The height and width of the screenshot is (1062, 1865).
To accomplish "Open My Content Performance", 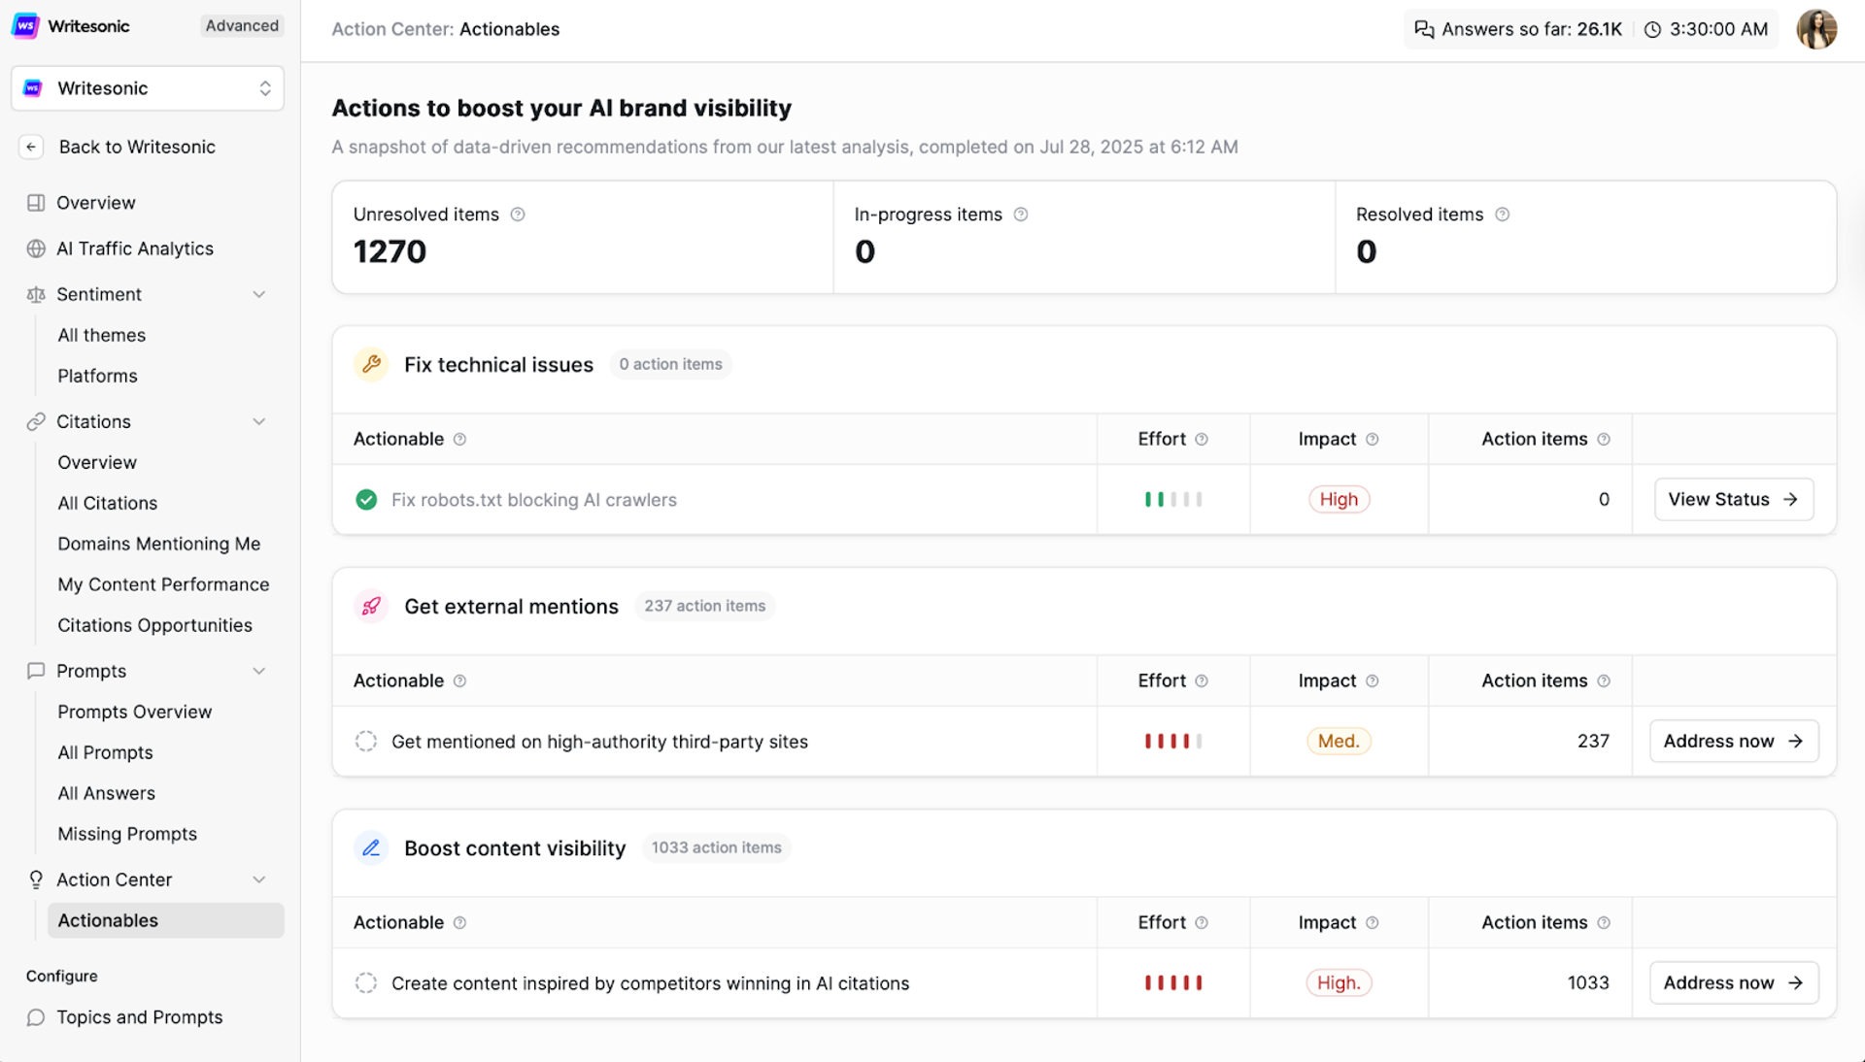I will click(x=163, y=584).
